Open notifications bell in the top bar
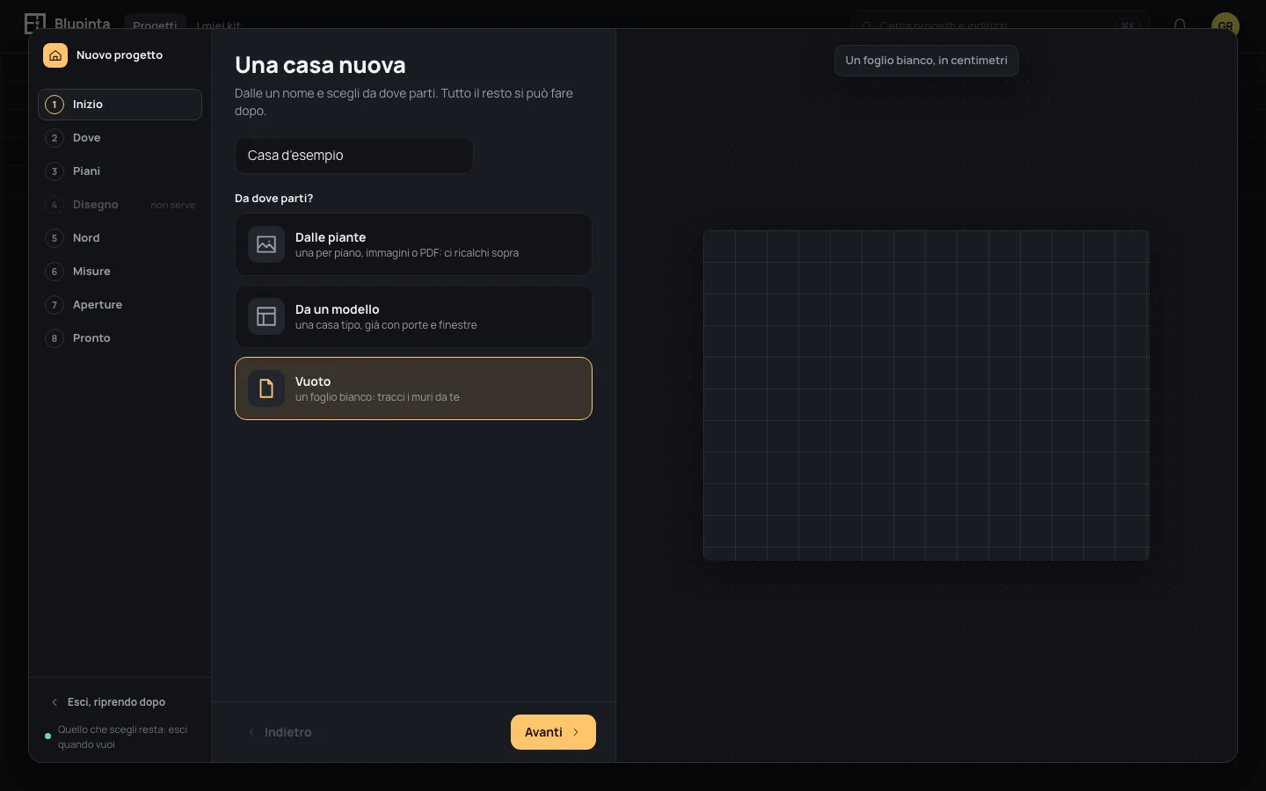The image size is (1266, 791). [x=1180, y=25]
